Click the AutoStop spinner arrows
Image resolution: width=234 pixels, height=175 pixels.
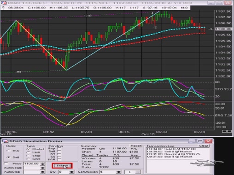[x=43, y=172]
